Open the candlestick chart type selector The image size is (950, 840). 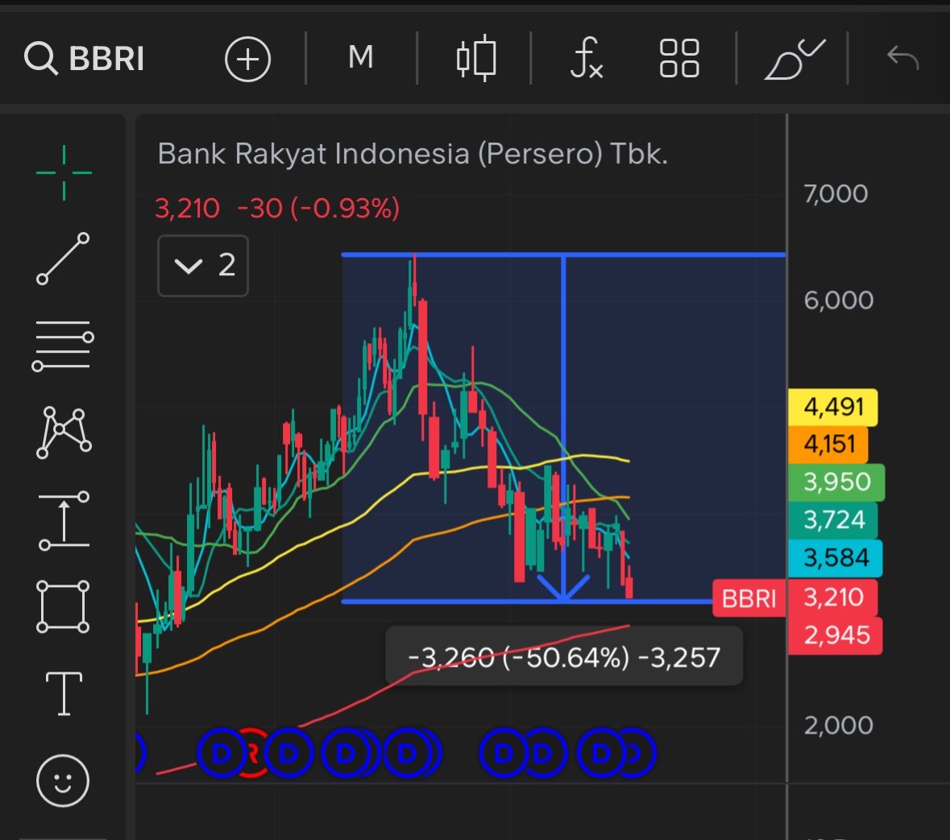click(x=476, y=58)
